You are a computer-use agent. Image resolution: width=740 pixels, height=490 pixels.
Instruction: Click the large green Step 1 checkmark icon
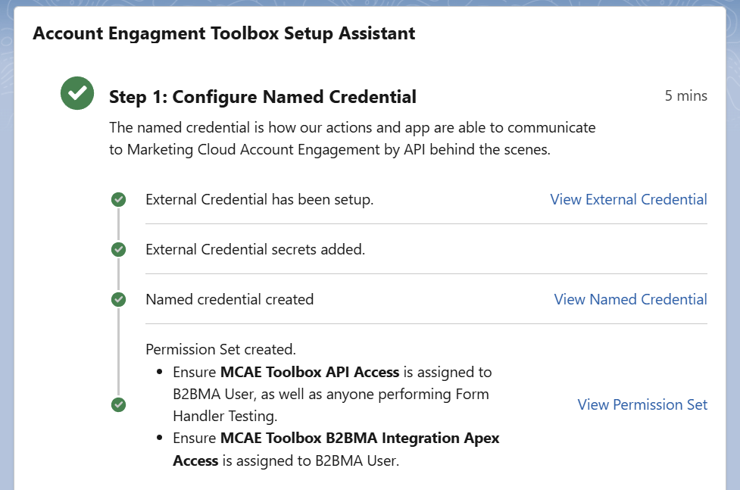(77, 93)
